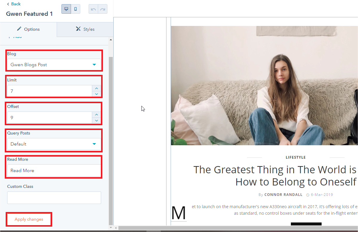Click the redo arrow icon
Image resolution: width=358 pixels, height=232 pixels.
coord(103,9)
